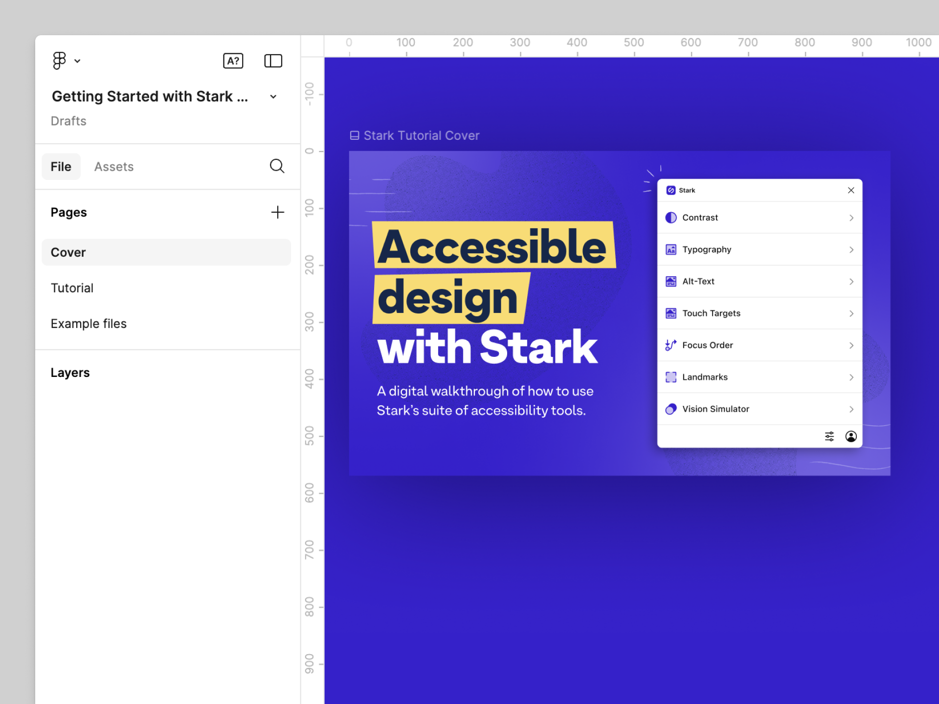Add a new page with plus button
The image size is (939, 704).
(x=279, y=213)
